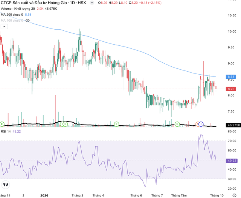Click the Tháng 6 label on time axis

136,195
